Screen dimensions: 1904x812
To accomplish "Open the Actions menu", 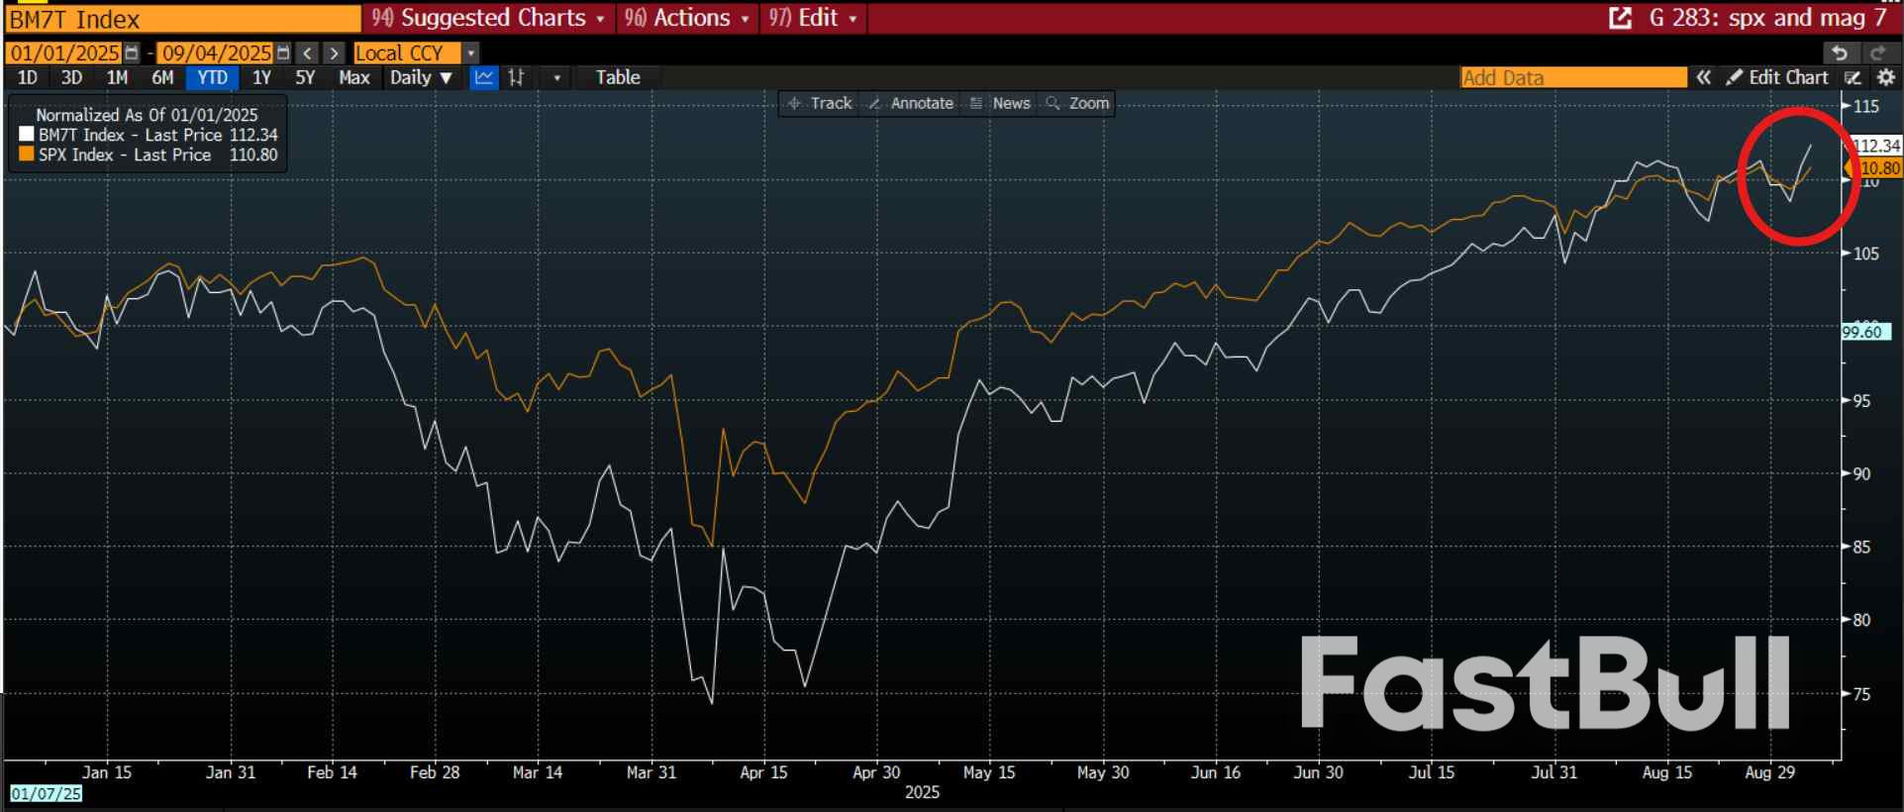I will click(x=687, y=18).
